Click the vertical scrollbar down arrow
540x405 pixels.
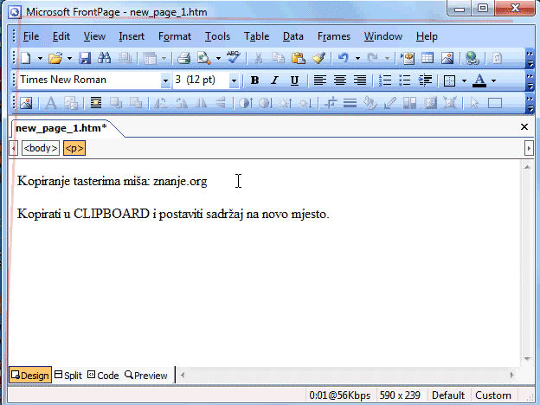(x=526, y=358)
